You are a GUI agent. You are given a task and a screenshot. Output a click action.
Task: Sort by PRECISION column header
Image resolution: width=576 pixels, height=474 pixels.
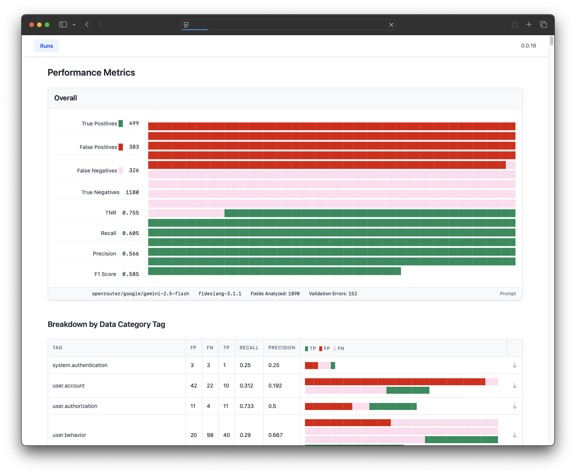tap(281, 348)
